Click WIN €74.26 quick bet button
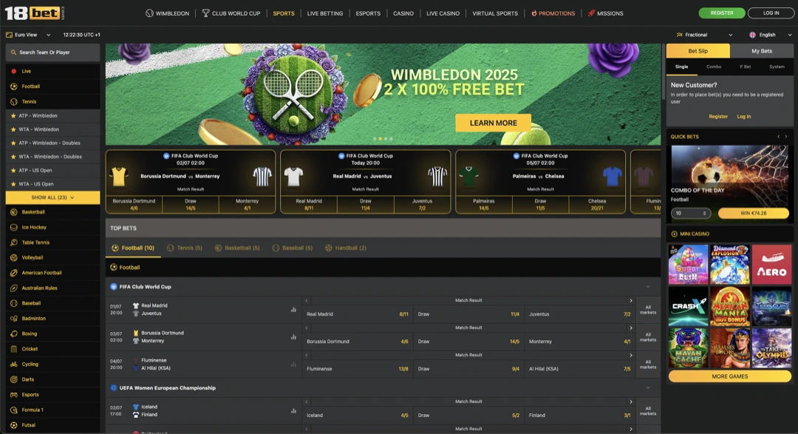Screen dimensions: 798x434 (x=753, y=214)
